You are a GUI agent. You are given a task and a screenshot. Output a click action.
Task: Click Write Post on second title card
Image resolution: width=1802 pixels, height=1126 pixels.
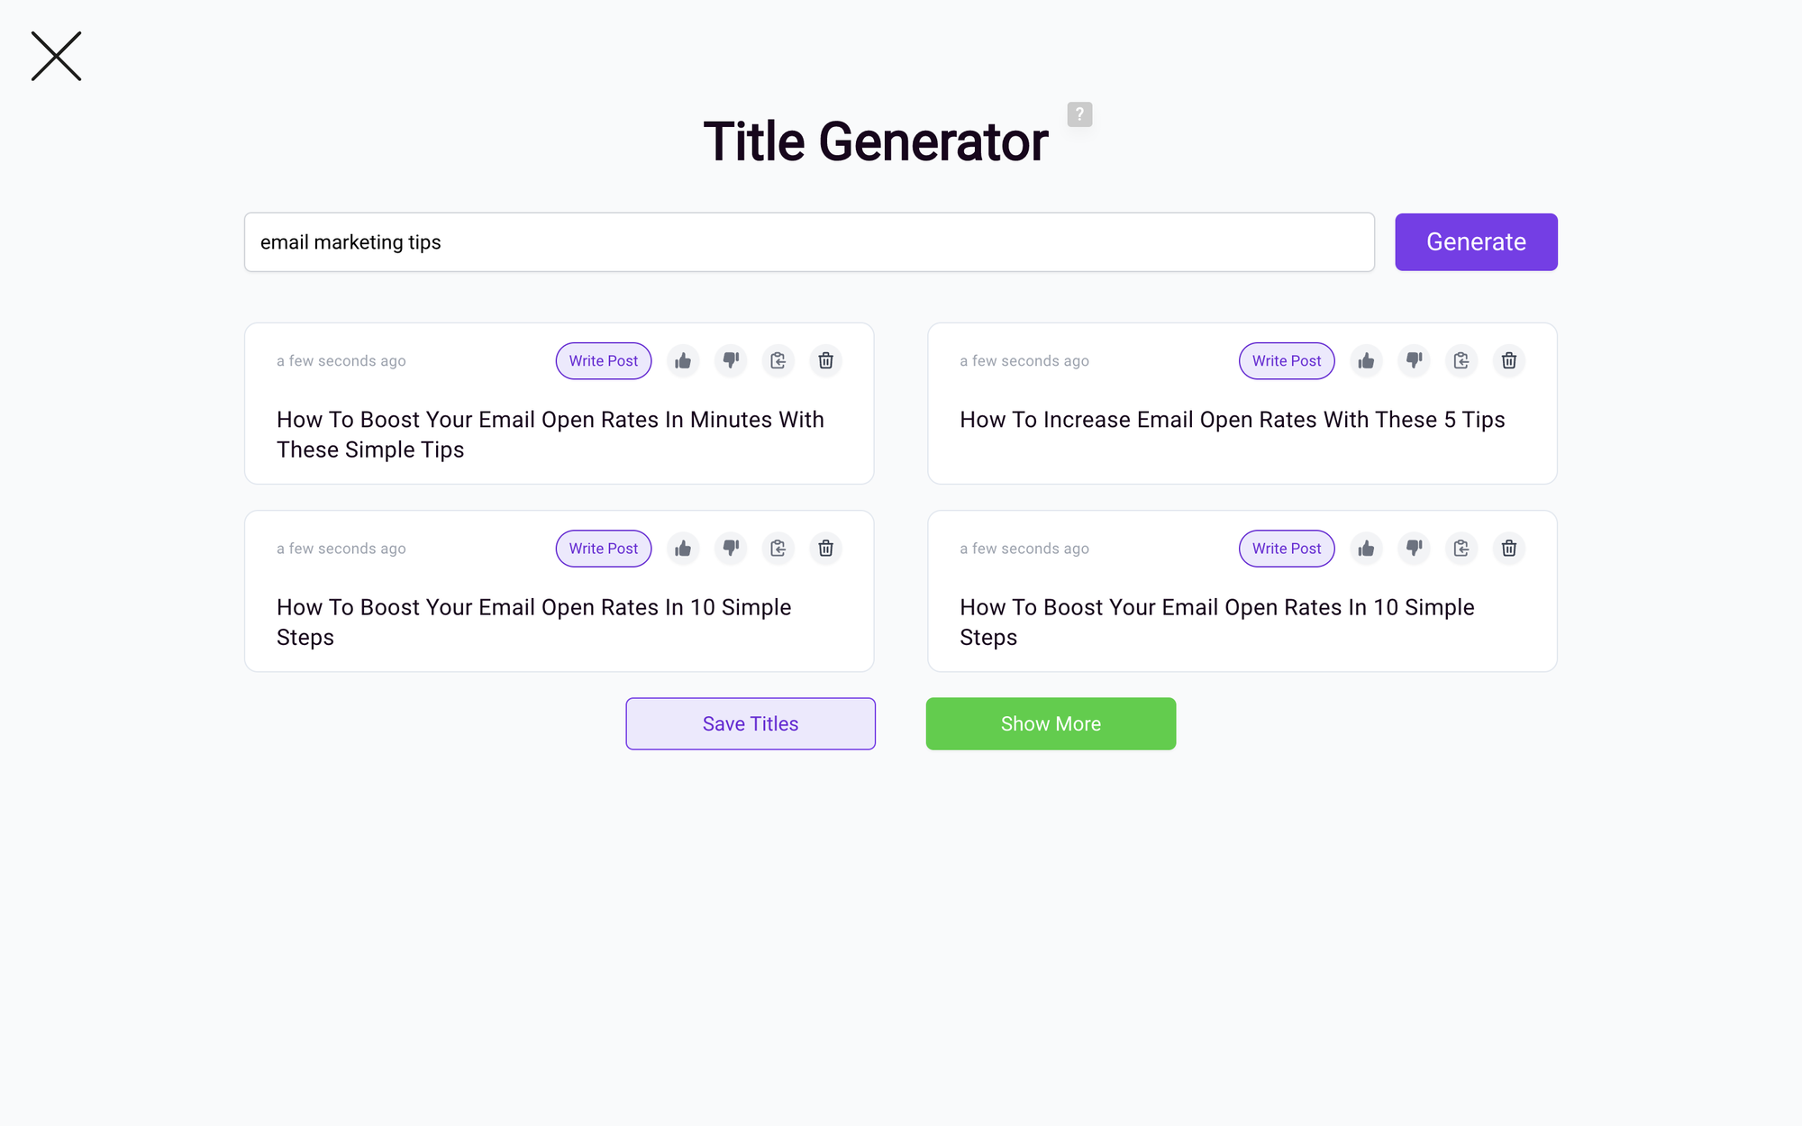(x=1286, y=360)
